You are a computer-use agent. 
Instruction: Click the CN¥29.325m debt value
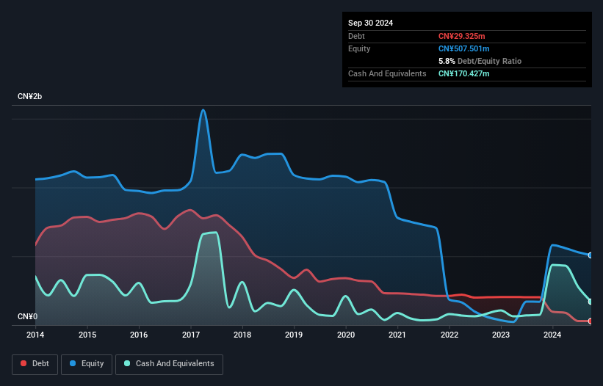(461, 36)
